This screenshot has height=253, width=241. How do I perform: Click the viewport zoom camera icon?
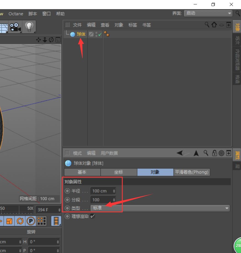[45, 40]
